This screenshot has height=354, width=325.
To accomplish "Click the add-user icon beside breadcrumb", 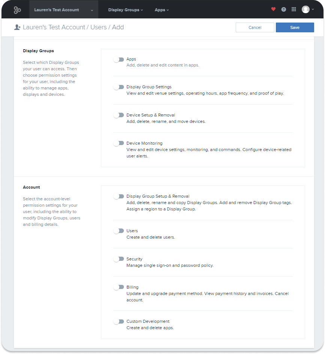I will (17, 27).
